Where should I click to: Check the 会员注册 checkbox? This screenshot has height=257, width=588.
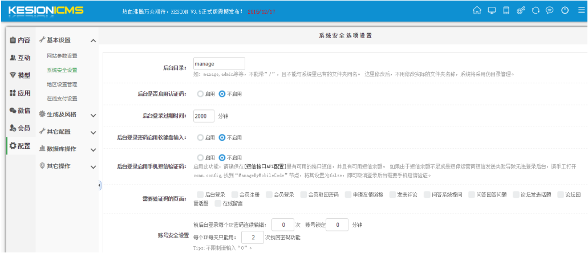click(x=234, y=194)
